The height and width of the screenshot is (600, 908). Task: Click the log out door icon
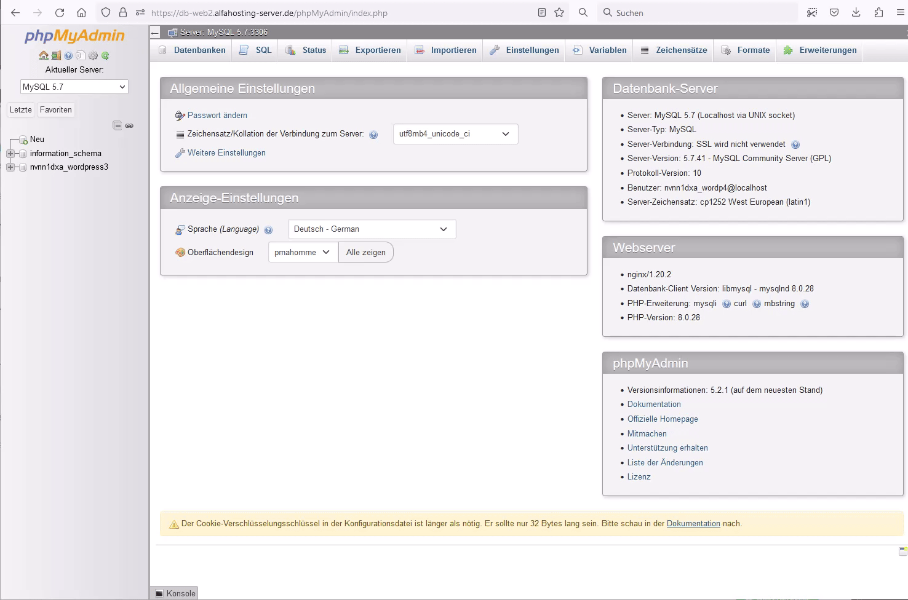click(x=56, y=55)
